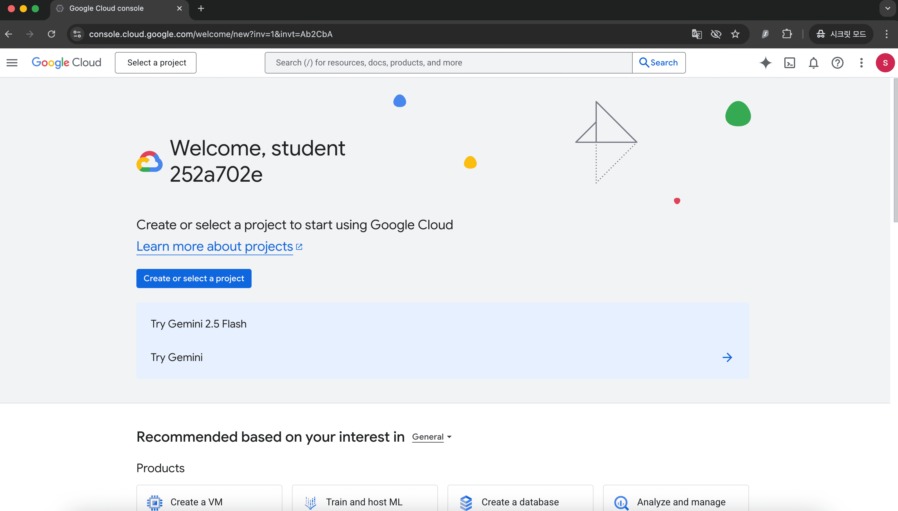
Task: Open the help question mark menu
Action: point(837,62)
